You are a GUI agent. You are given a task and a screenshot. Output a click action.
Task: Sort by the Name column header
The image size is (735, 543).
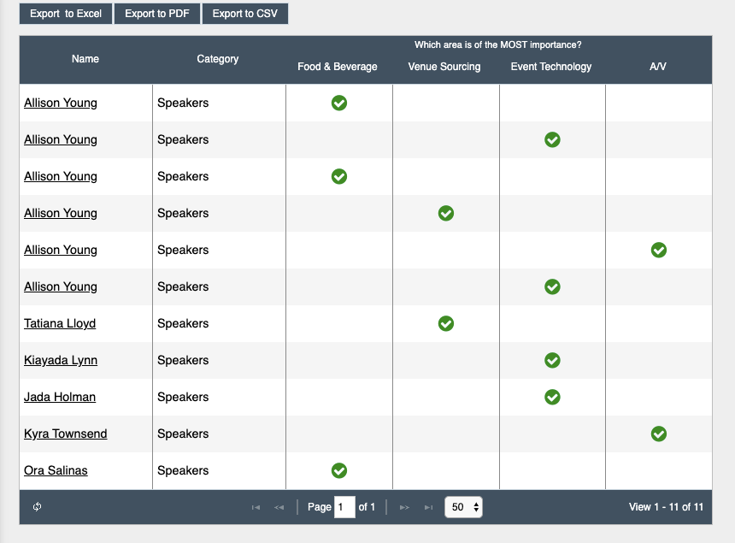[x=85, y=59]
